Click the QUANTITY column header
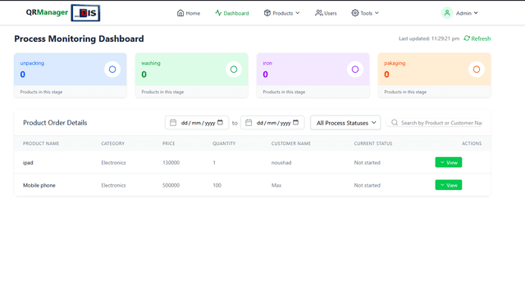This screenshot has width=525, height=298. (224, 143)
